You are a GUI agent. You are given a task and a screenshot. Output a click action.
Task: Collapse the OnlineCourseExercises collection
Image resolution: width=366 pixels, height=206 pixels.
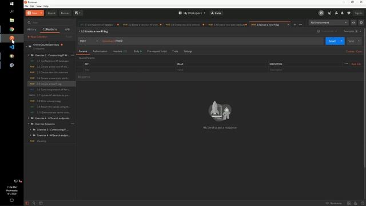point(26,46)
